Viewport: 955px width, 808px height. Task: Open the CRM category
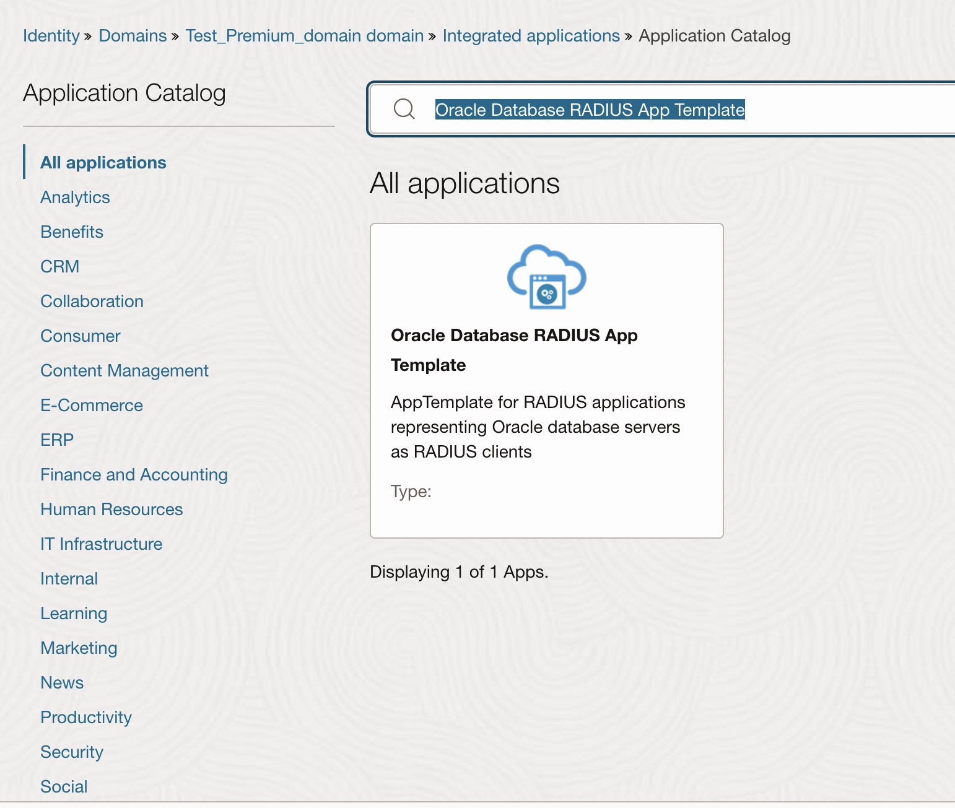coord(60,266)
